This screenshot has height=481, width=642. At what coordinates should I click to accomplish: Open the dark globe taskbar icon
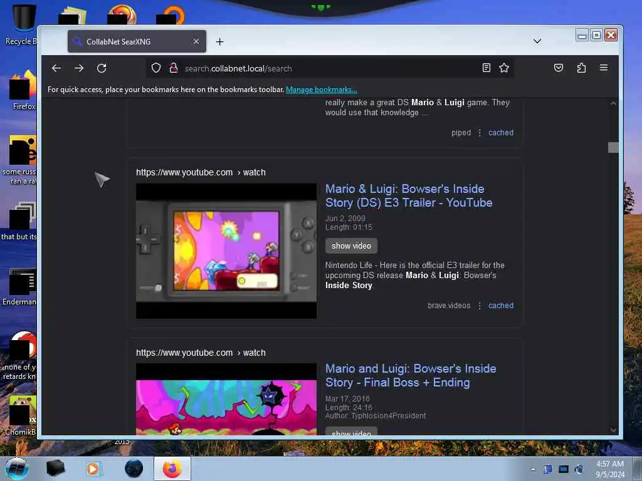(x=134, y=468)
